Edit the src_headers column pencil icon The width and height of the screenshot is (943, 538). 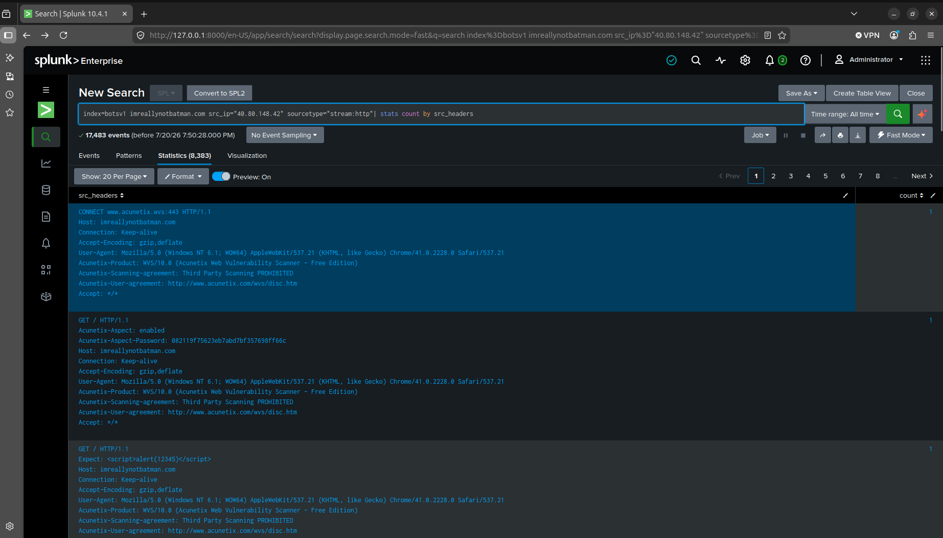(845, 195)
